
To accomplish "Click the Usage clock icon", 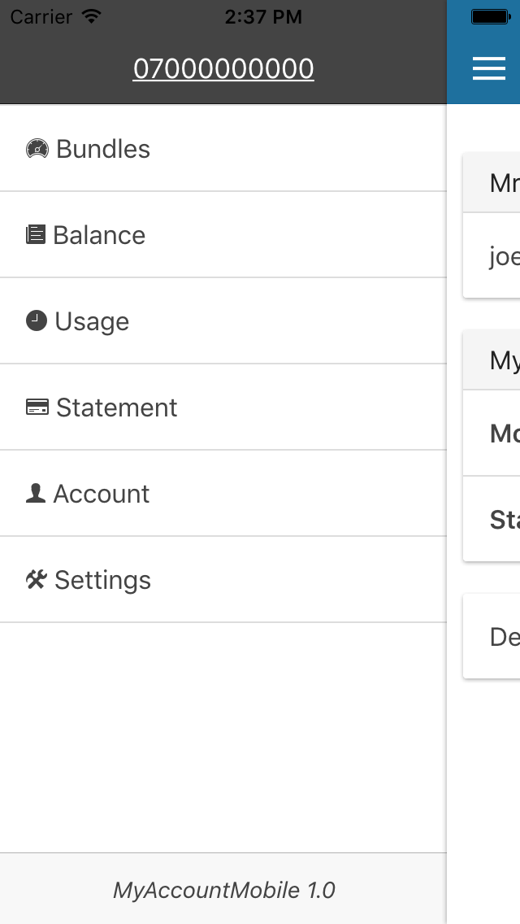I will (37, 321).
